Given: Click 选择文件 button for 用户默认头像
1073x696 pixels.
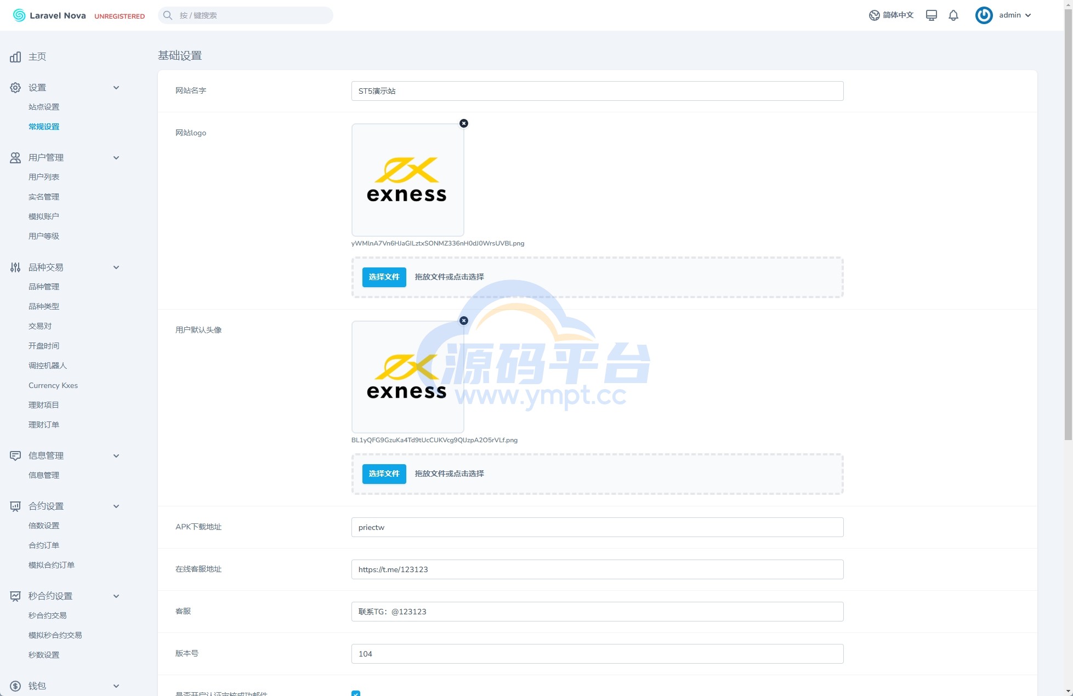Looking at the screenshot, I should [x=384, y=474].
